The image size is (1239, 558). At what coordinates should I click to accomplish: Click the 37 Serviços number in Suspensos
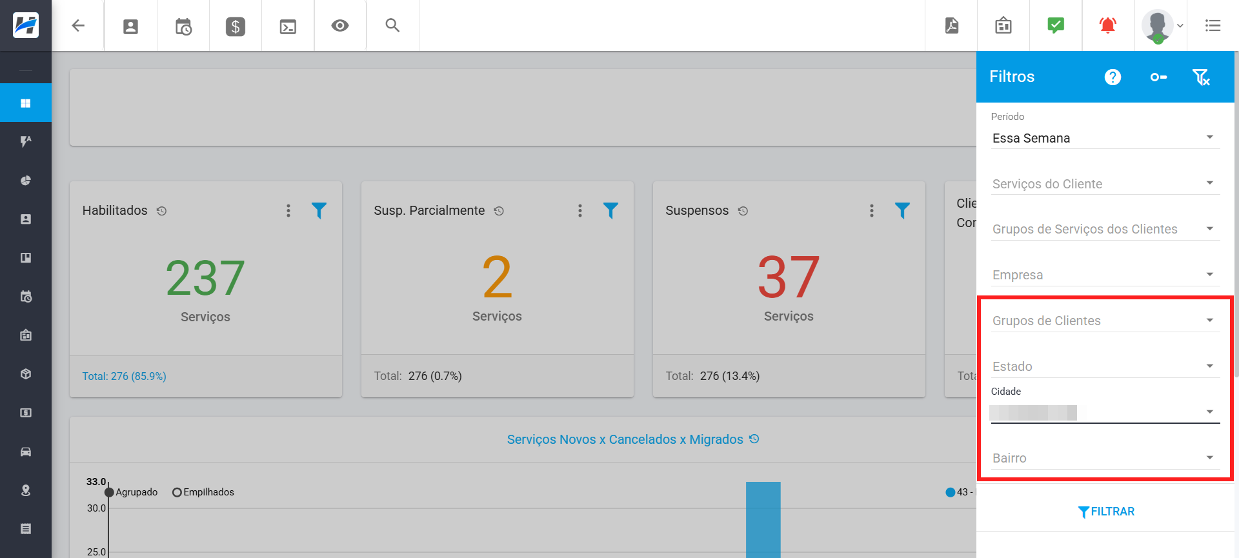(789, 277)
